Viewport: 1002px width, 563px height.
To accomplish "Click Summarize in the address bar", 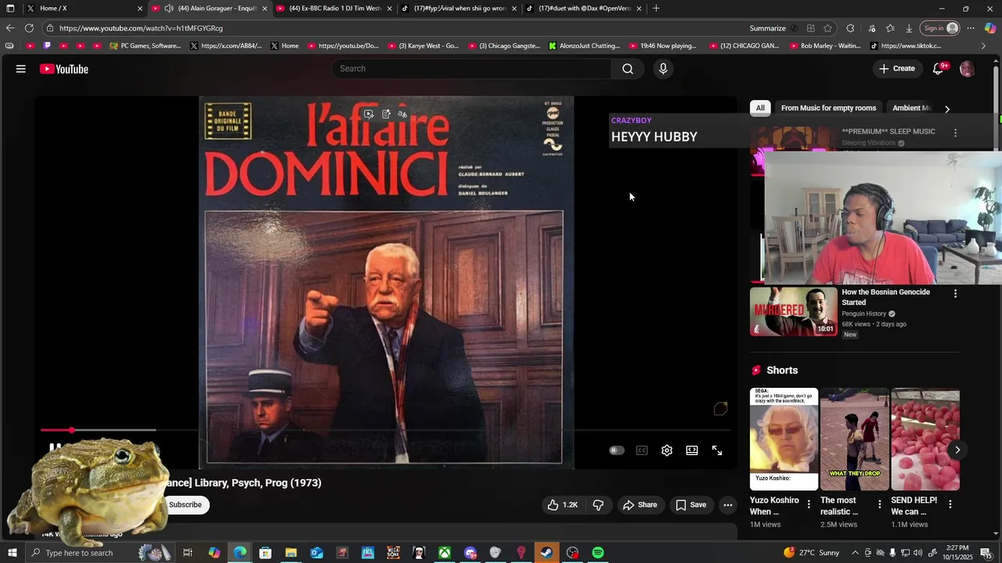I will (767, 28).
